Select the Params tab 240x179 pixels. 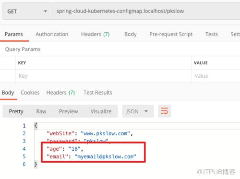[x=14, y=34]
